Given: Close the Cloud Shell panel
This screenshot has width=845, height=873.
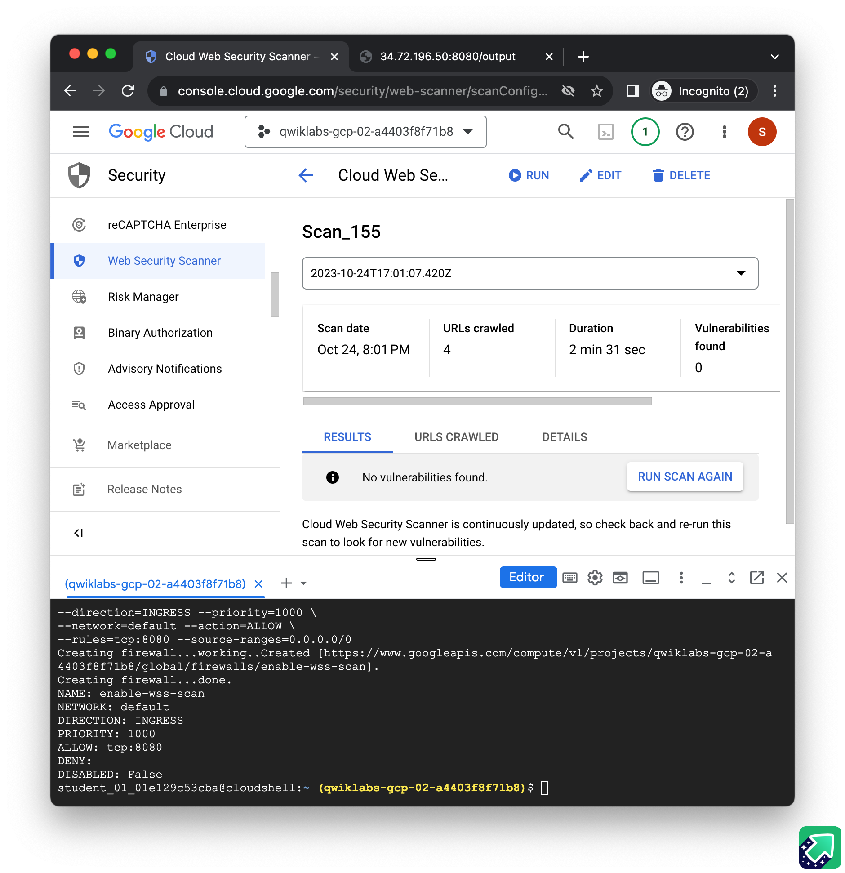Looking at the screenshot, I should [782, 578].
